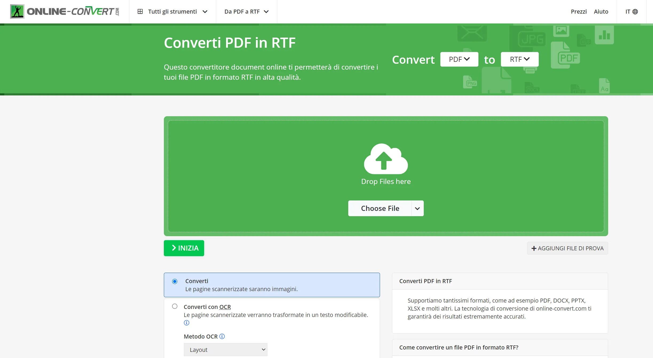This screenshot has width=653, height=358.
Task: Click the Prezzi menu item
Action: [578, 11]
